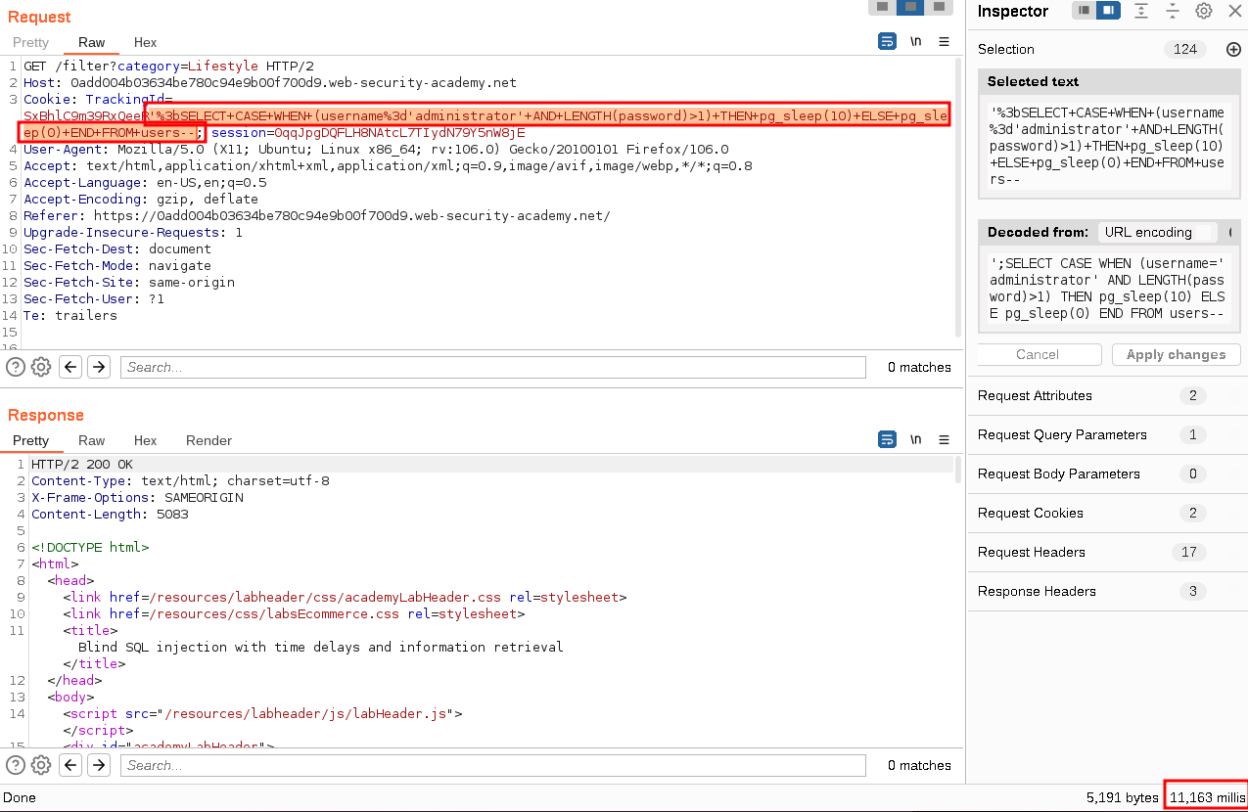Click the 'Te: trailers' line
Viewport: 1248px width, 812px height.
pyautogui.click(x=70, y=315)
